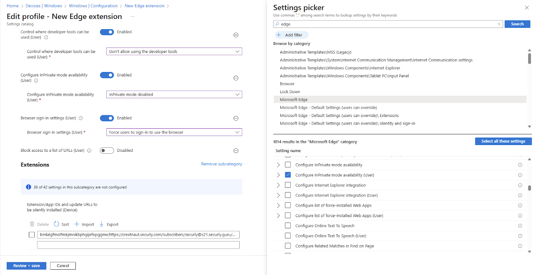View info for Configure Internet Explorer integration result
The height and width of the screenshot is (275, 537).
(520, 185)
